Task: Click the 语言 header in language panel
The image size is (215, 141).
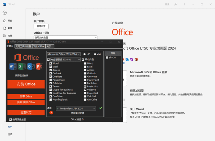Action: coord(113,53)
